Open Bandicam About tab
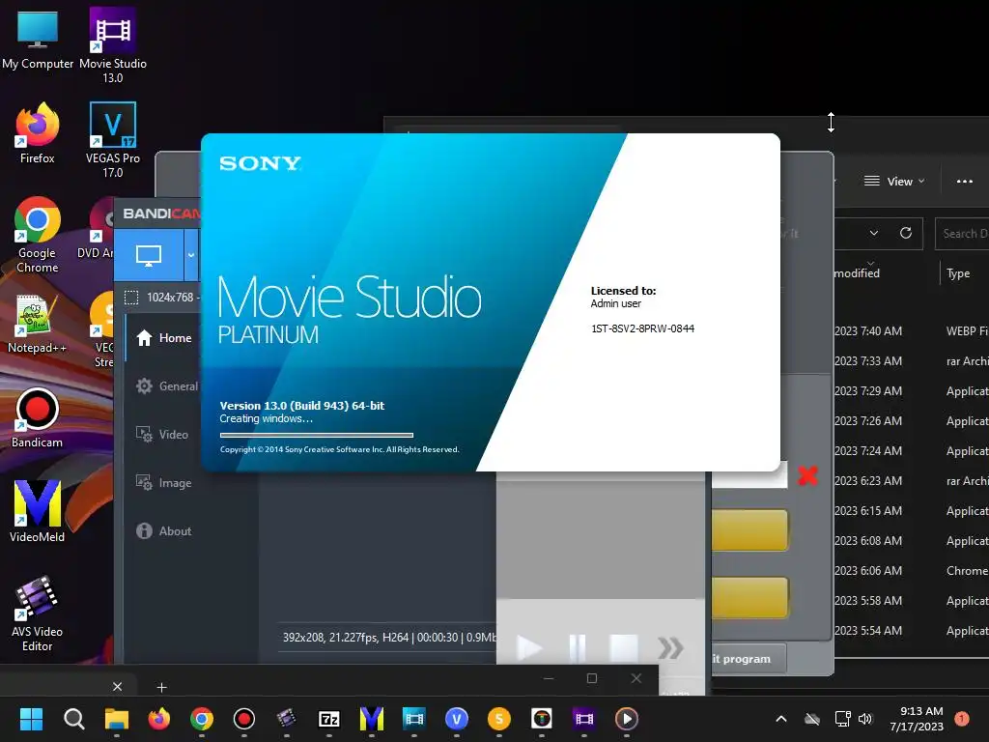This screenshot has width=989, height=742. [162, 531]
